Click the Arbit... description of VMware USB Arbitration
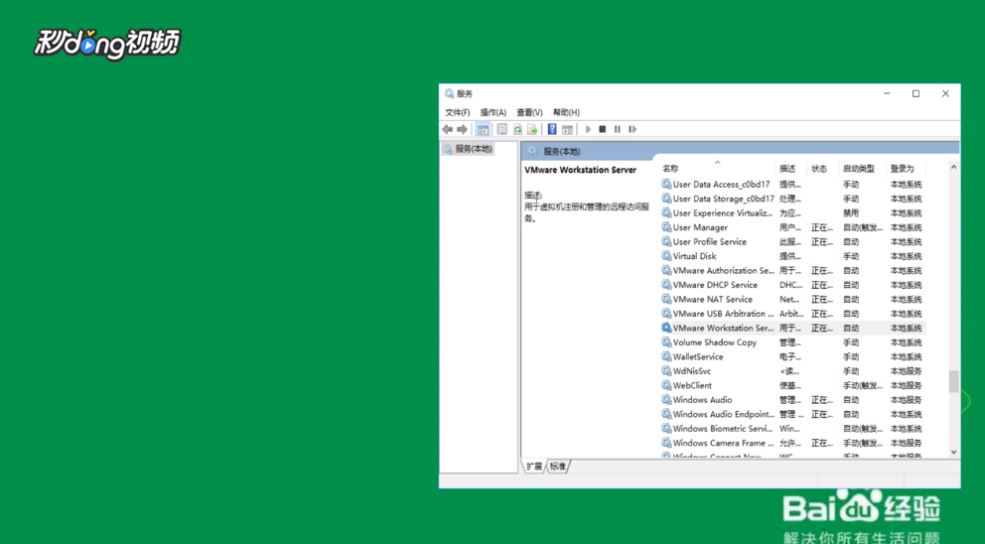This screenshot has width=985, height=544. coord(791,314)
